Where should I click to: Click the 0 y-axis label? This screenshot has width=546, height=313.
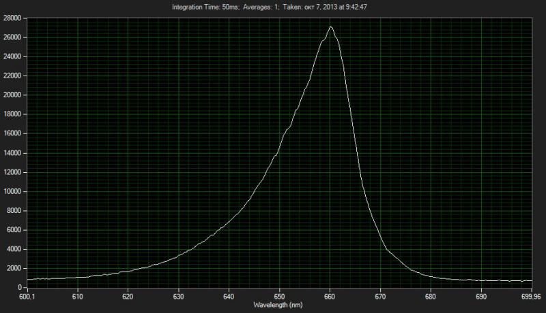[x=22, y=287]
